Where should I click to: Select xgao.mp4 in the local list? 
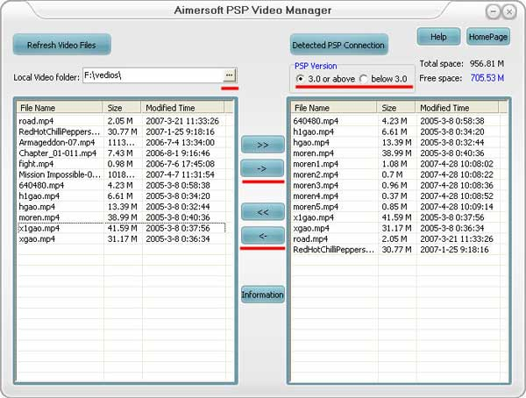[x=122, y=239]
